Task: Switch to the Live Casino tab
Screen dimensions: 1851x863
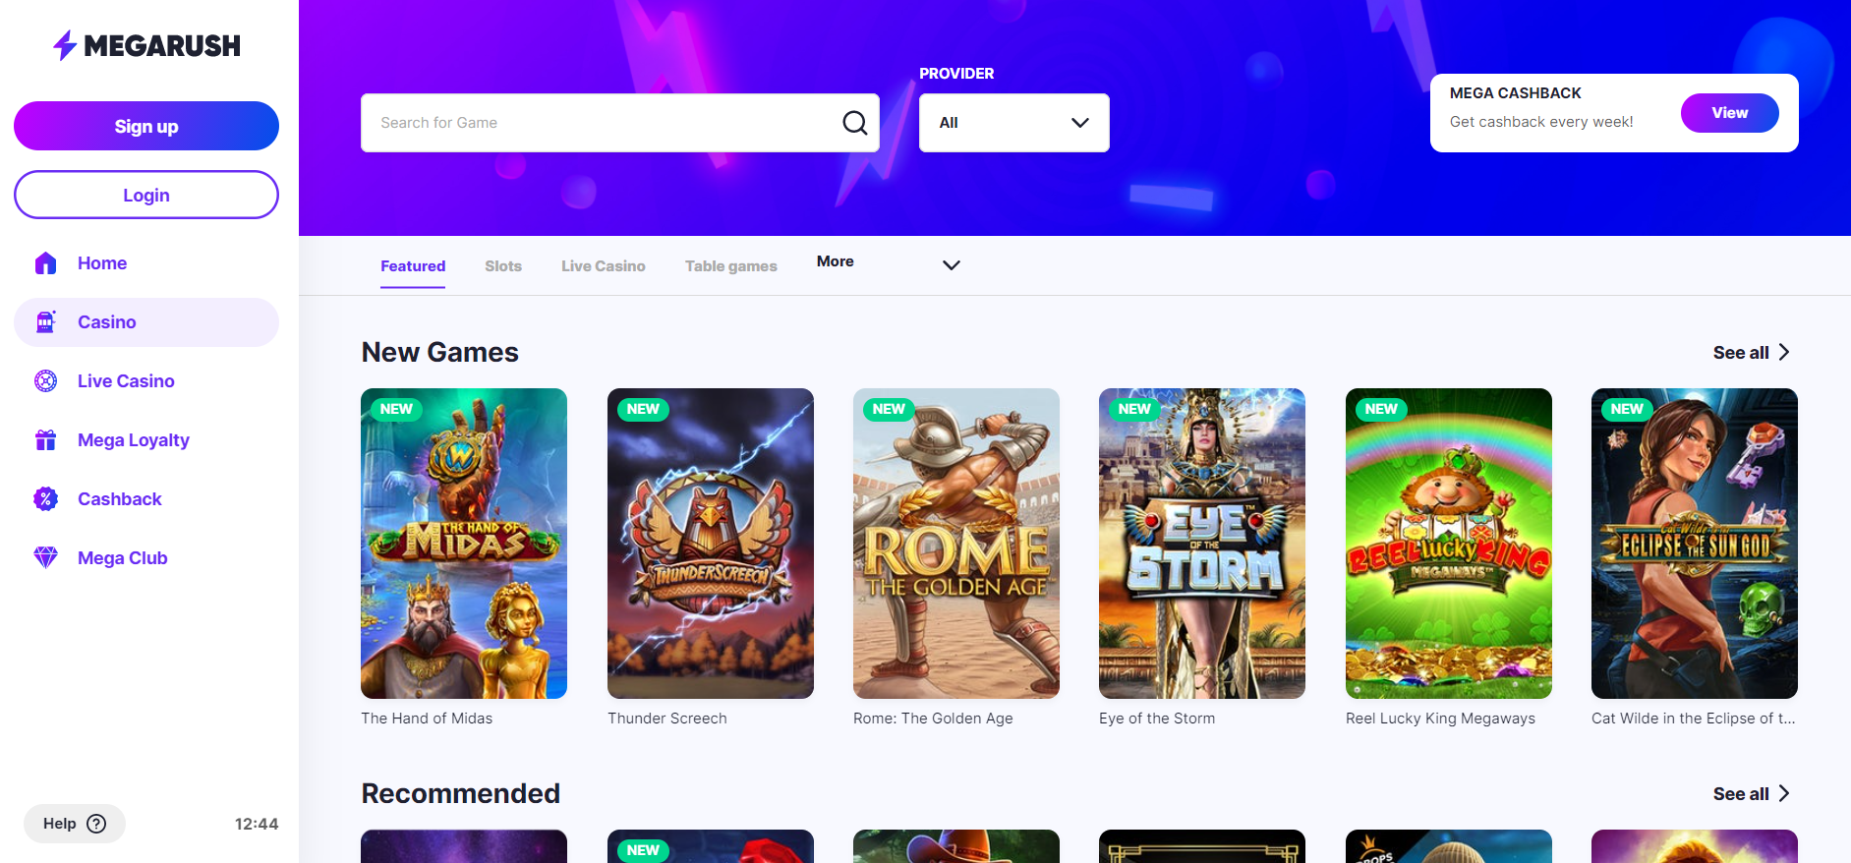Action: pos(604,266)
